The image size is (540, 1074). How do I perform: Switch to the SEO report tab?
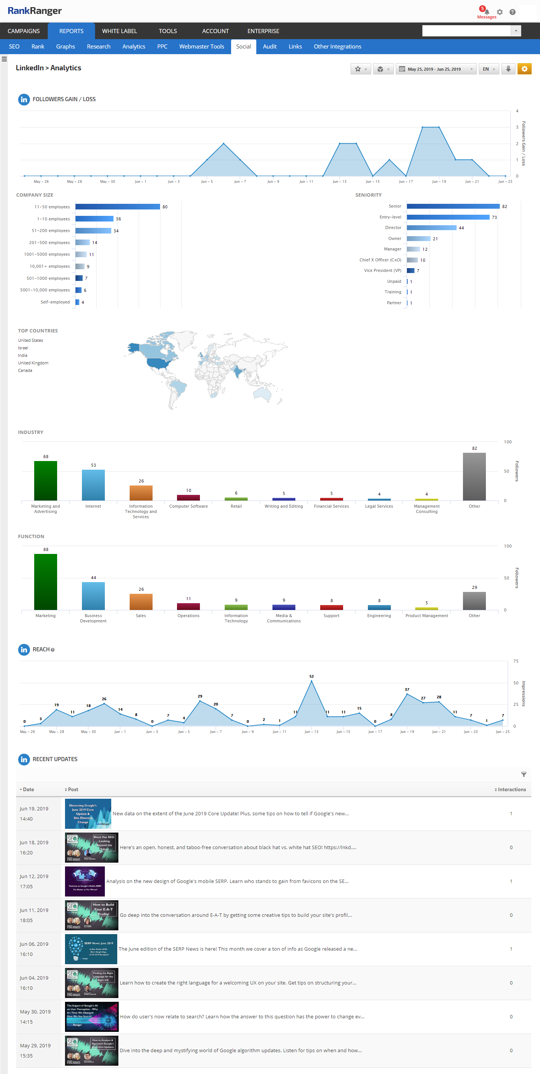click(14, 46)
